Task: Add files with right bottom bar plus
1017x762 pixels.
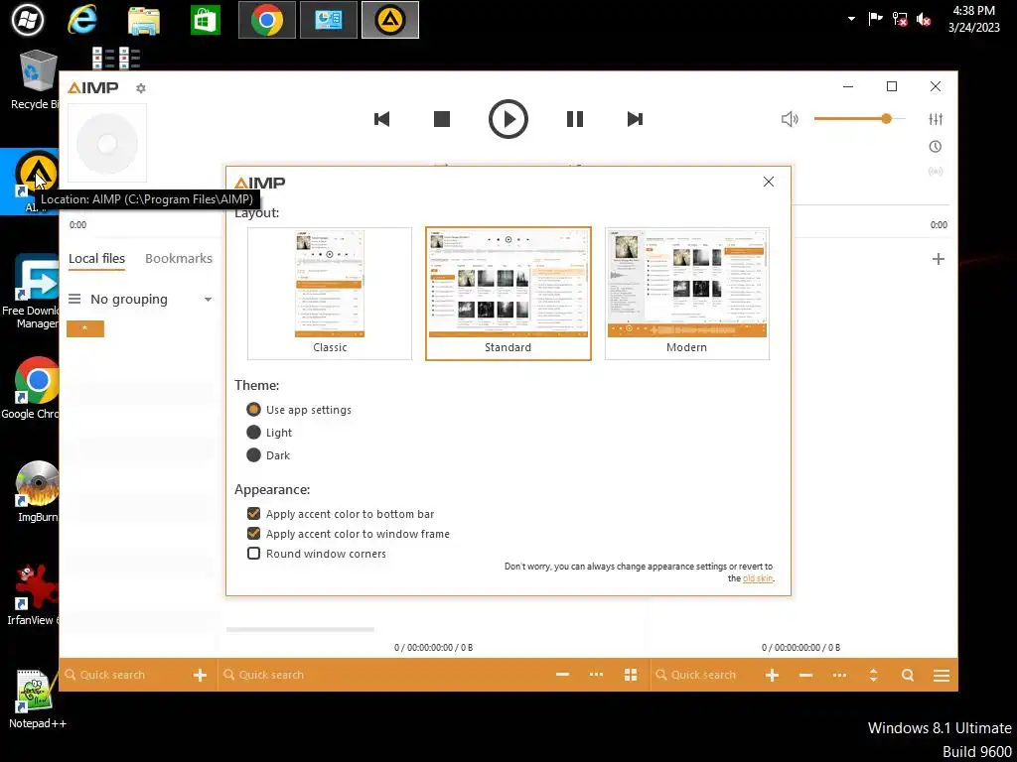Action: [x=772, y=675]
